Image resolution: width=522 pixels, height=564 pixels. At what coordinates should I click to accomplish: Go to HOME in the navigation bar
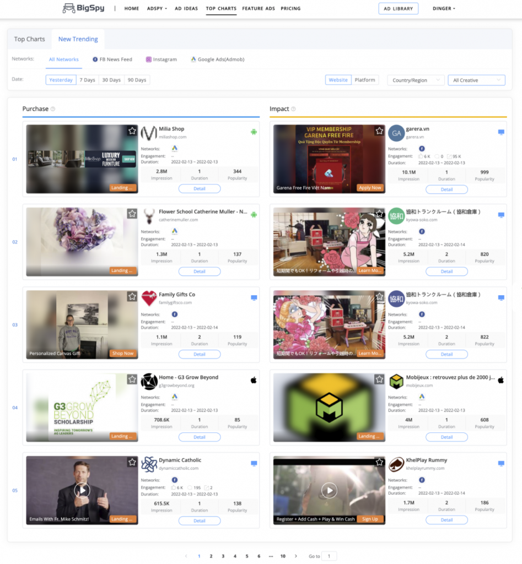131,8
